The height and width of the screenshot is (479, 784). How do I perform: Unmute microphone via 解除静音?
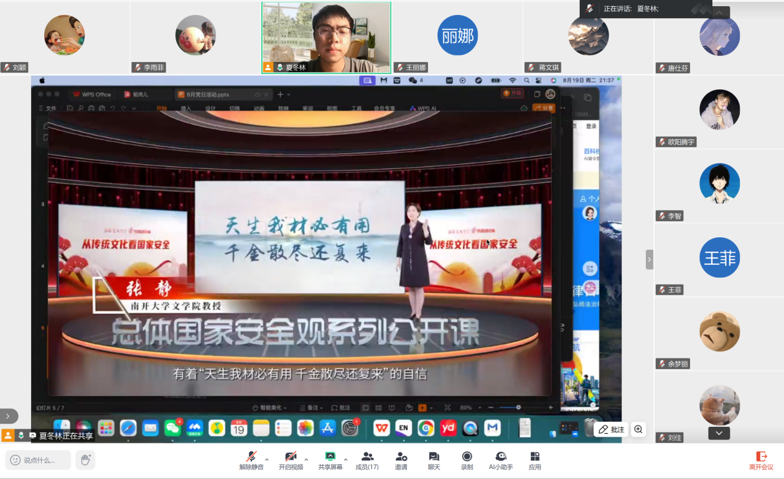(x=251, y=460)
